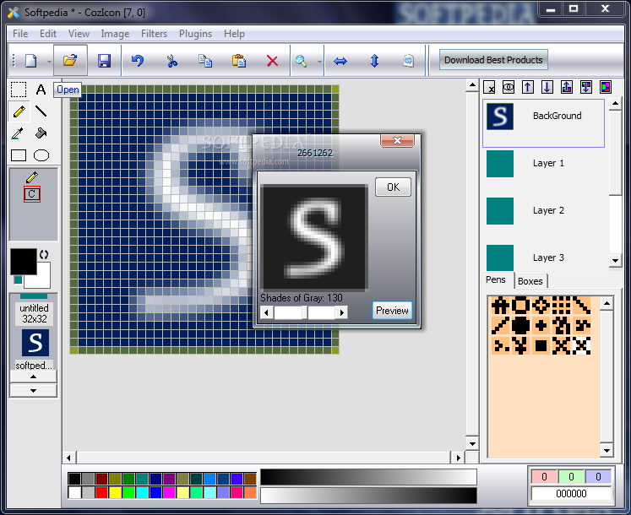Select the Eyedropper color picker tool

(x=18, y=133)
